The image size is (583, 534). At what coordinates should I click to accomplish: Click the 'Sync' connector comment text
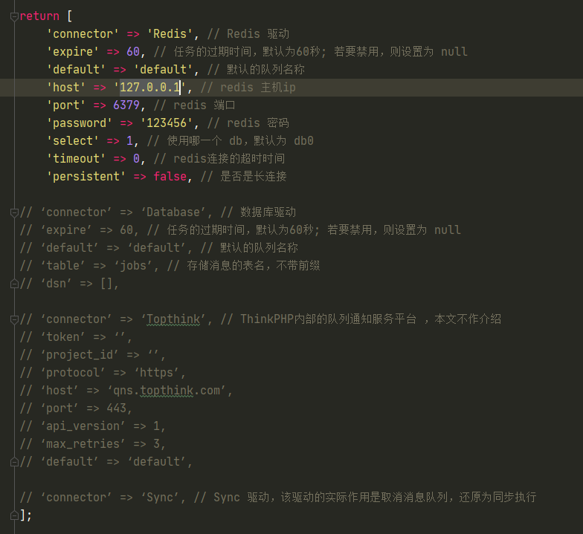(x=160, y=498)
